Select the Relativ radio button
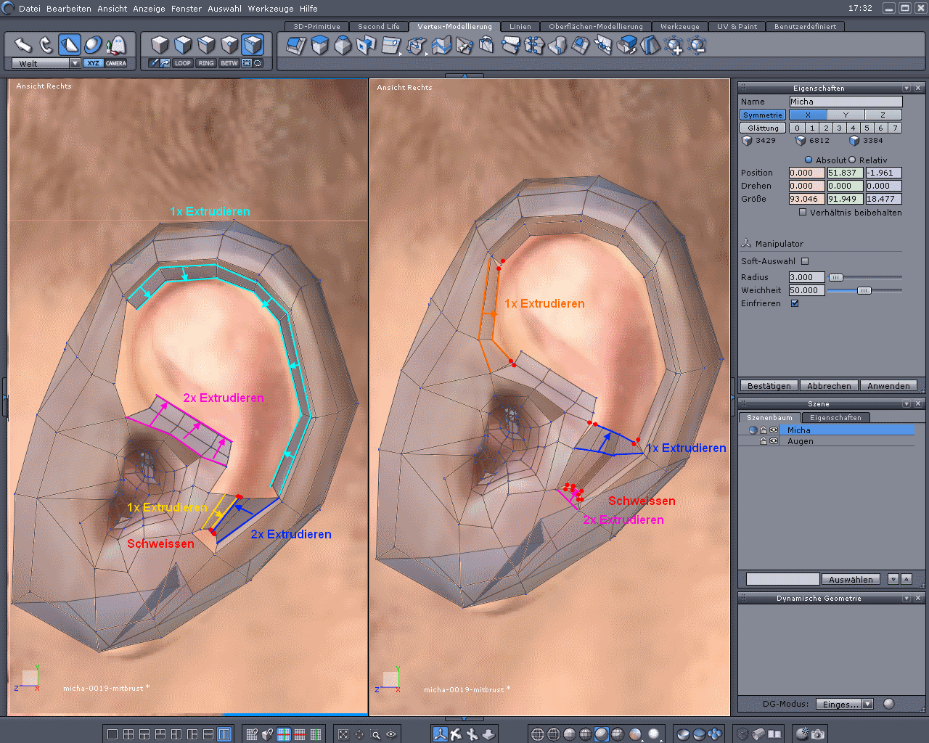 pos(852,160)
